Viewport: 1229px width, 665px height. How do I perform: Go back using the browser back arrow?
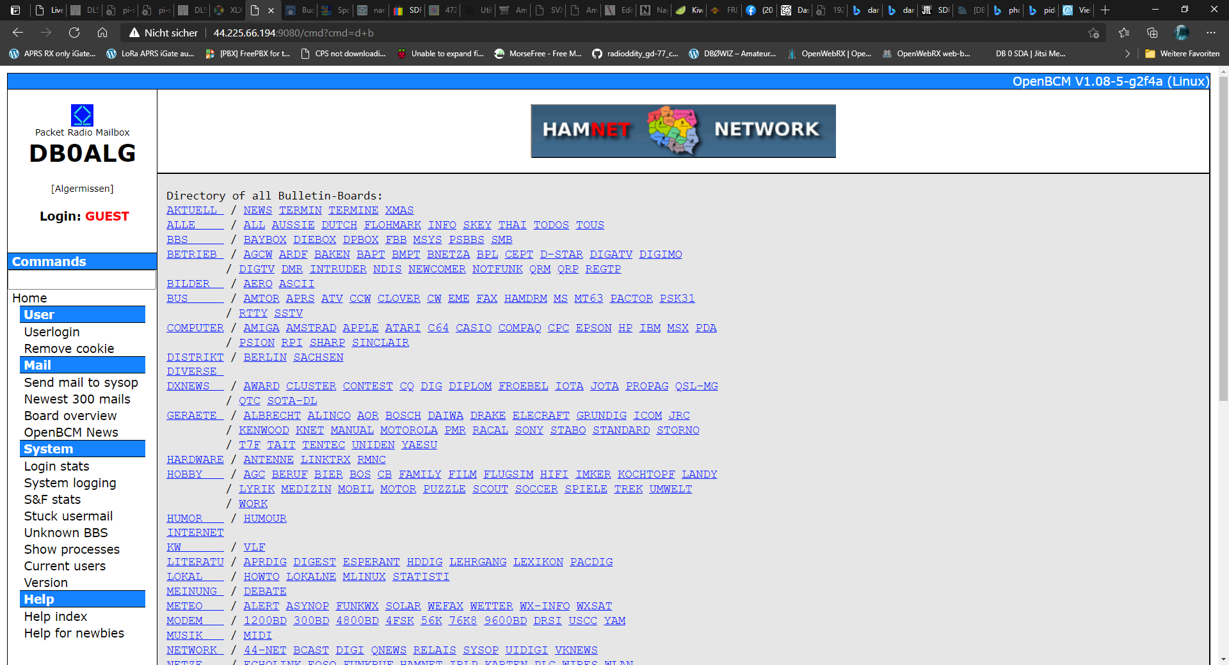coord(18,33)
